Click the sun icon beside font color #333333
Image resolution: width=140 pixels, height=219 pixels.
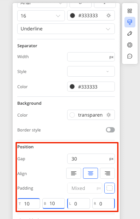pos(109,16)
